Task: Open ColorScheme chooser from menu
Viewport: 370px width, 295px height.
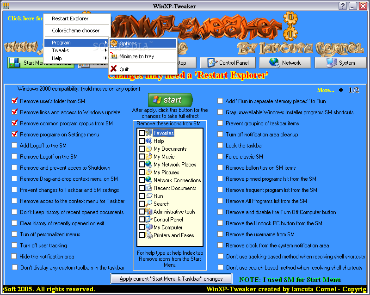Action: (x=77, y=31)
